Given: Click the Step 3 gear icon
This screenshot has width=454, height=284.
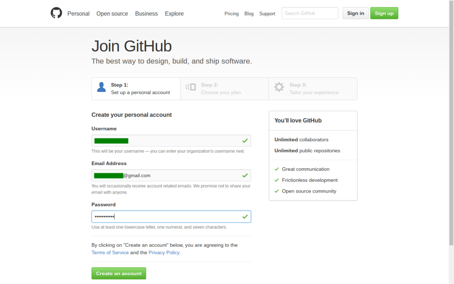Looking at the screenshot, I should (279, 87).
